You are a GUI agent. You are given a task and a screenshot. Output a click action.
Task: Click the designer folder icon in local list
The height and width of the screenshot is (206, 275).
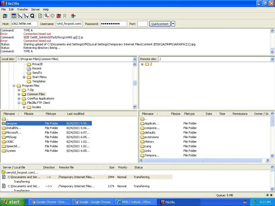coord(4,123)
